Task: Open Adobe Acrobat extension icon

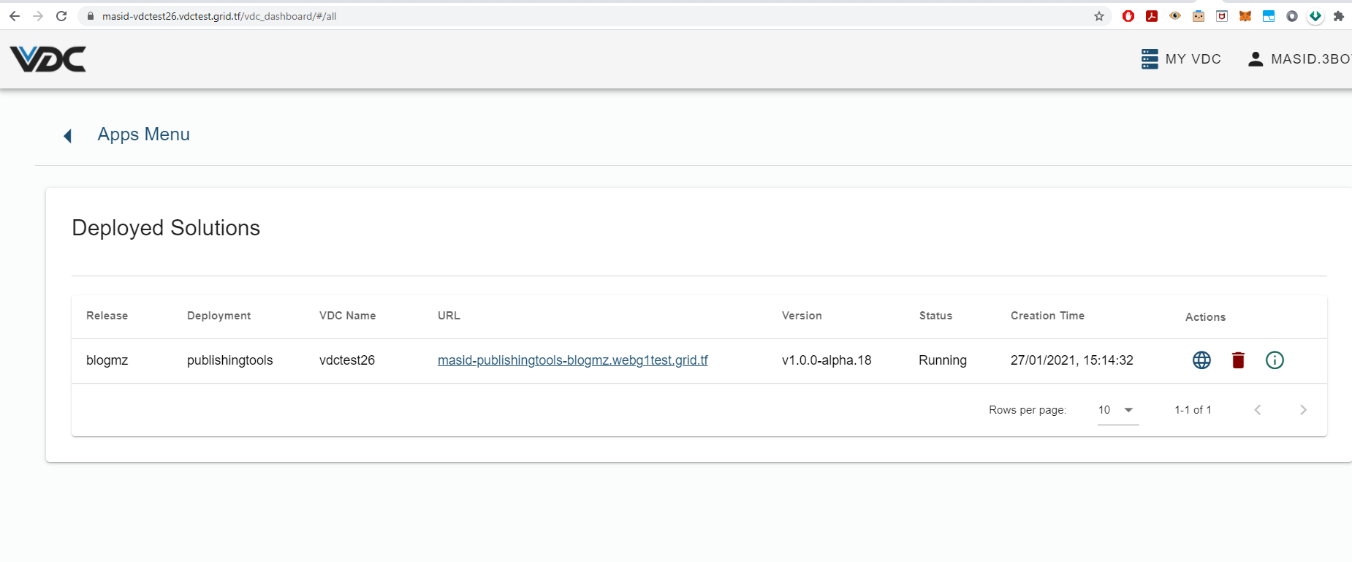Action: click(1152, 16)
